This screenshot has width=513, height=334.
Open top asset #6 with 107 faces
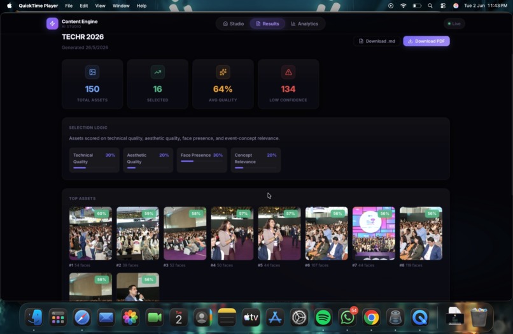tap(327, 233)
